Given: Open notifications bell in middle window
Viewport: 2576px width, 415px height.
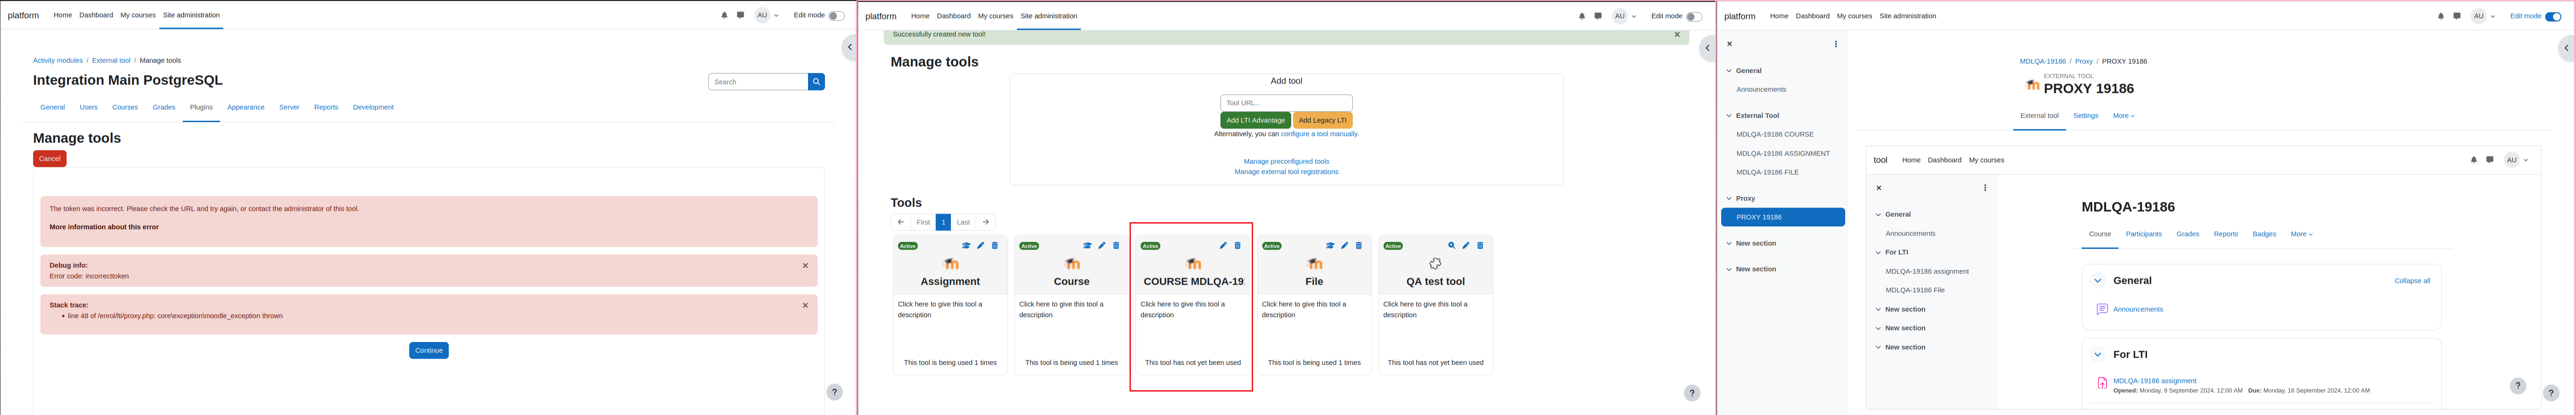Looking at the screenshot, I should [1582, 16].
